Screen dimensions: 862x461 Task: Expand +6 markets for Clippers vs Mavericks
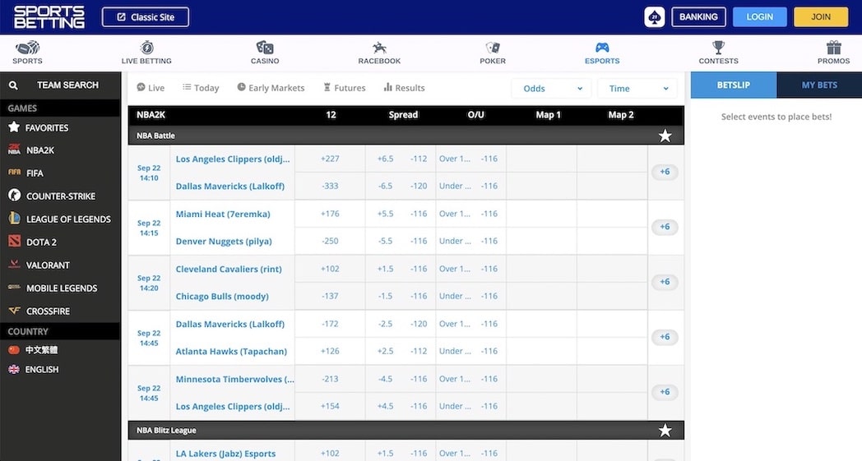tap(665, 172)
